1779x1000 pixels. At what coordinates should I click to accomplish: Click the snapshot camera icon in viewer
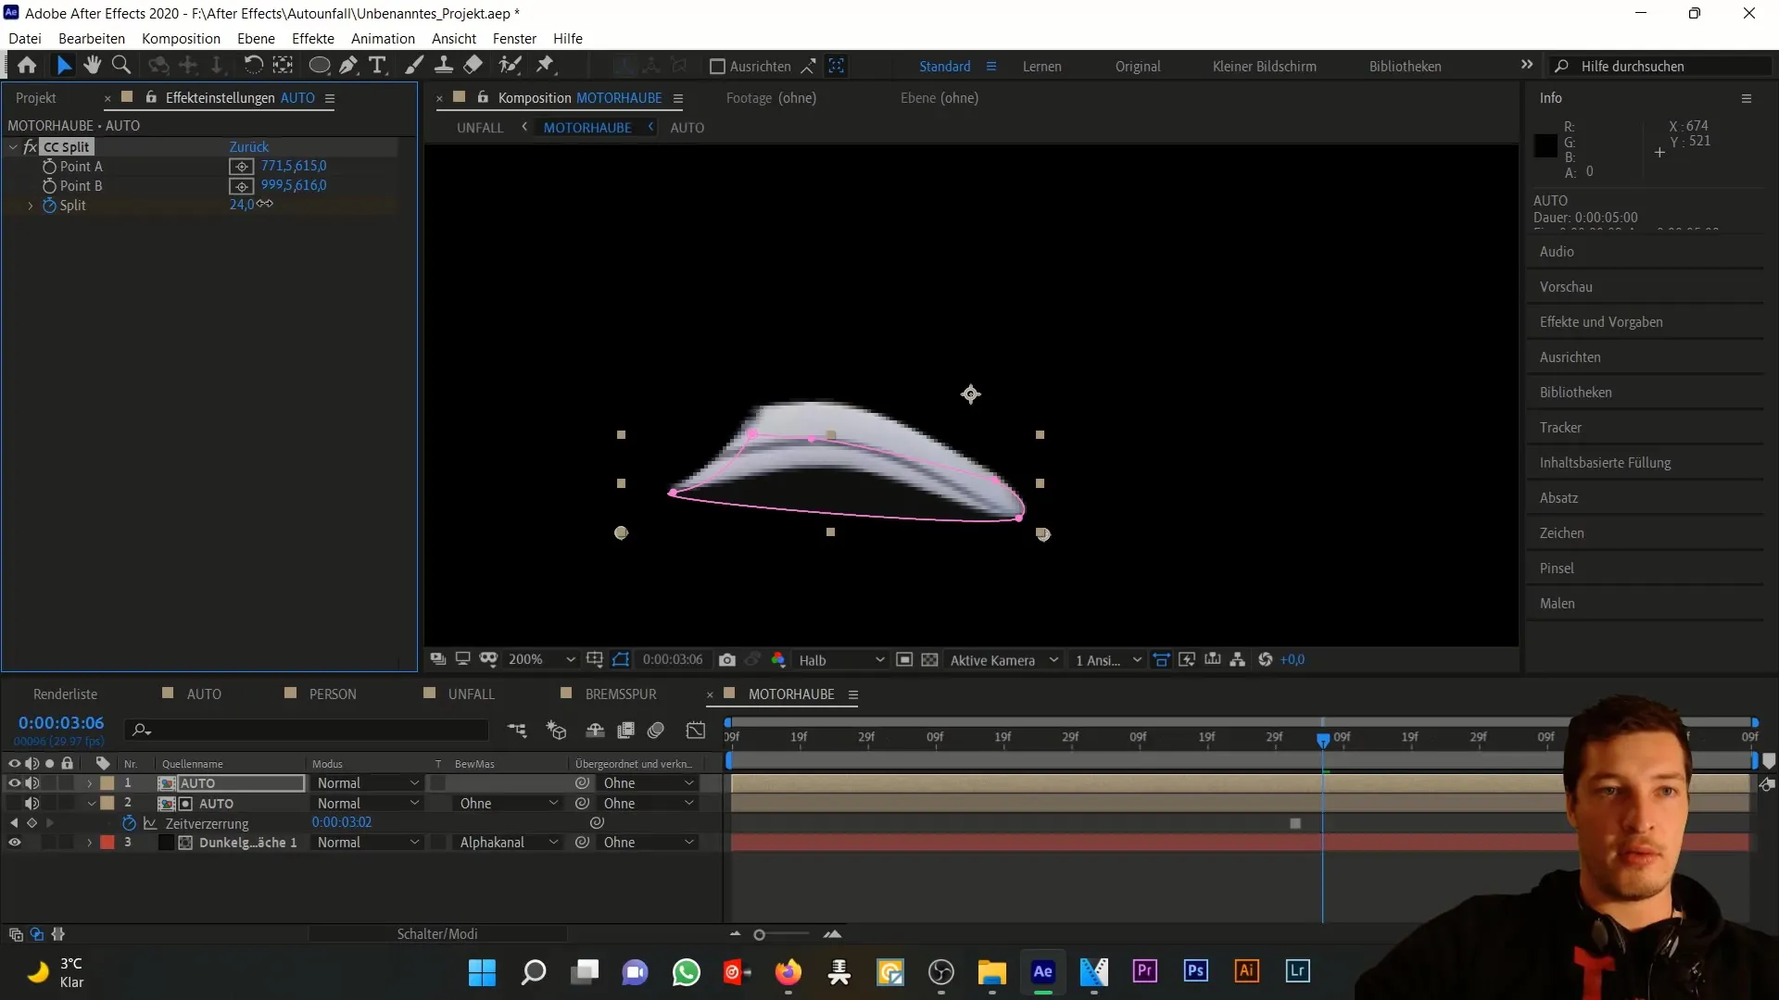(727, 660)
